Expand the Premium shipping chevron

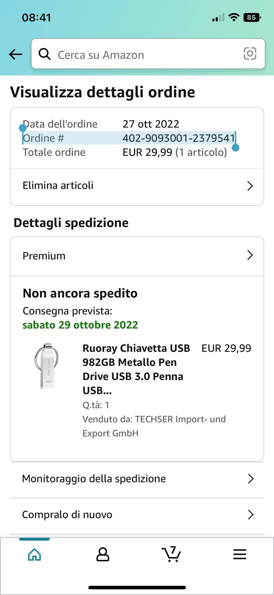point(250,255)
